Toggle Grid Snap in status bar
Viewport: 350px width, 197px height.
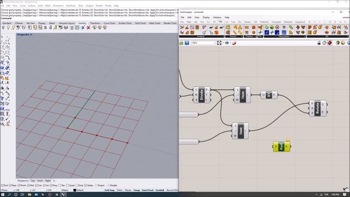point(109,190)
